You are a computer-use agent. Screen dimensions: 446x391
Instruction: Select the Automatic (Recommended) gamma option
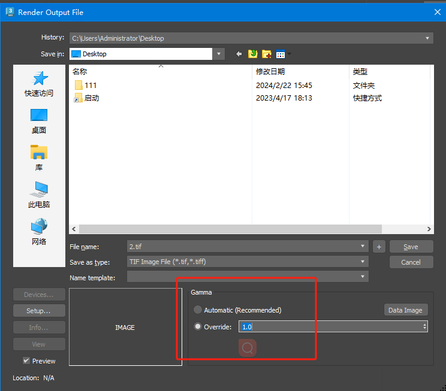coord(198,310)
